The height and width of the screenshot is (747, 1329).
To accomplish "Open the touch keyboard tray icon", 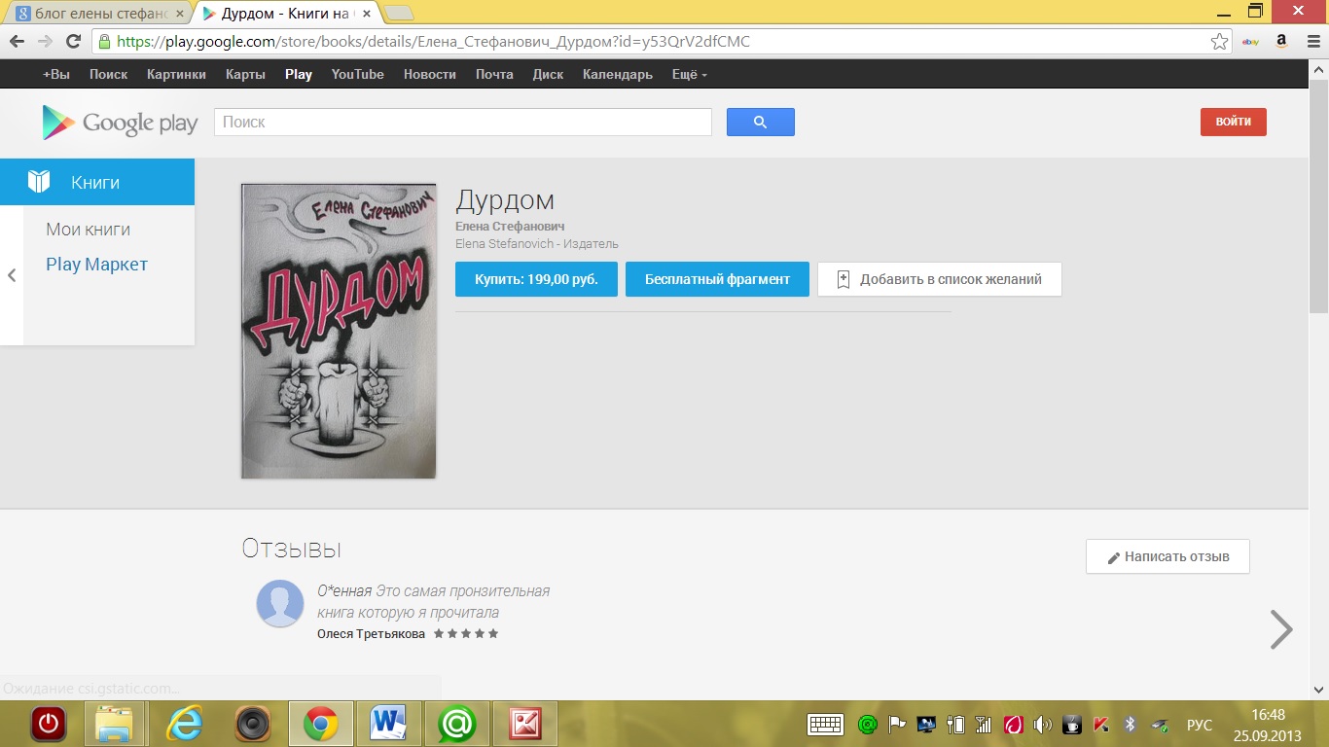I will point(825,725).
